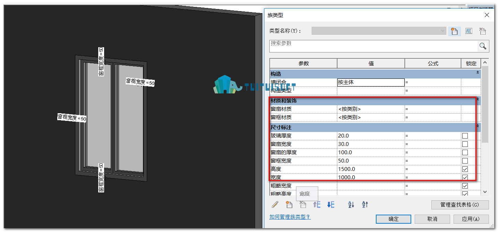Click the 值 column header
Screen dimensions: 498x232
371,64
